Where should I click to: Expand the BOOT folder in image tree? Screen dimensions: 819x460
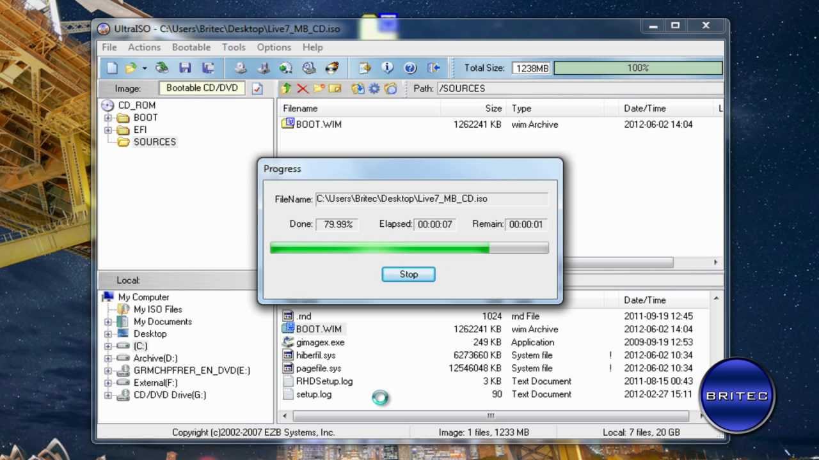point(108,118)
